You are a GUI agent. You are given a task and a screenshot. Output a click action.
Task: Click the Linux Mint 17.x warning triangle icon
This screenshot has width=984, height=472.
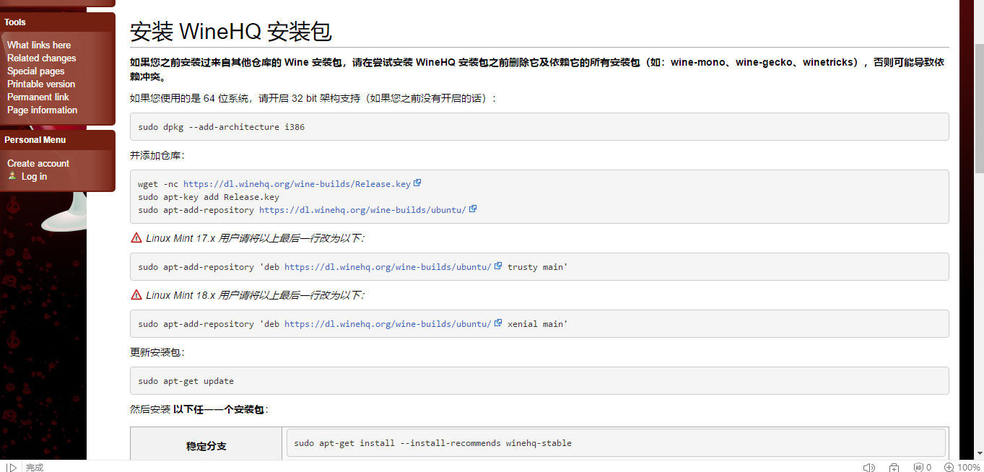pyautogui.click(x=136, y=237)
